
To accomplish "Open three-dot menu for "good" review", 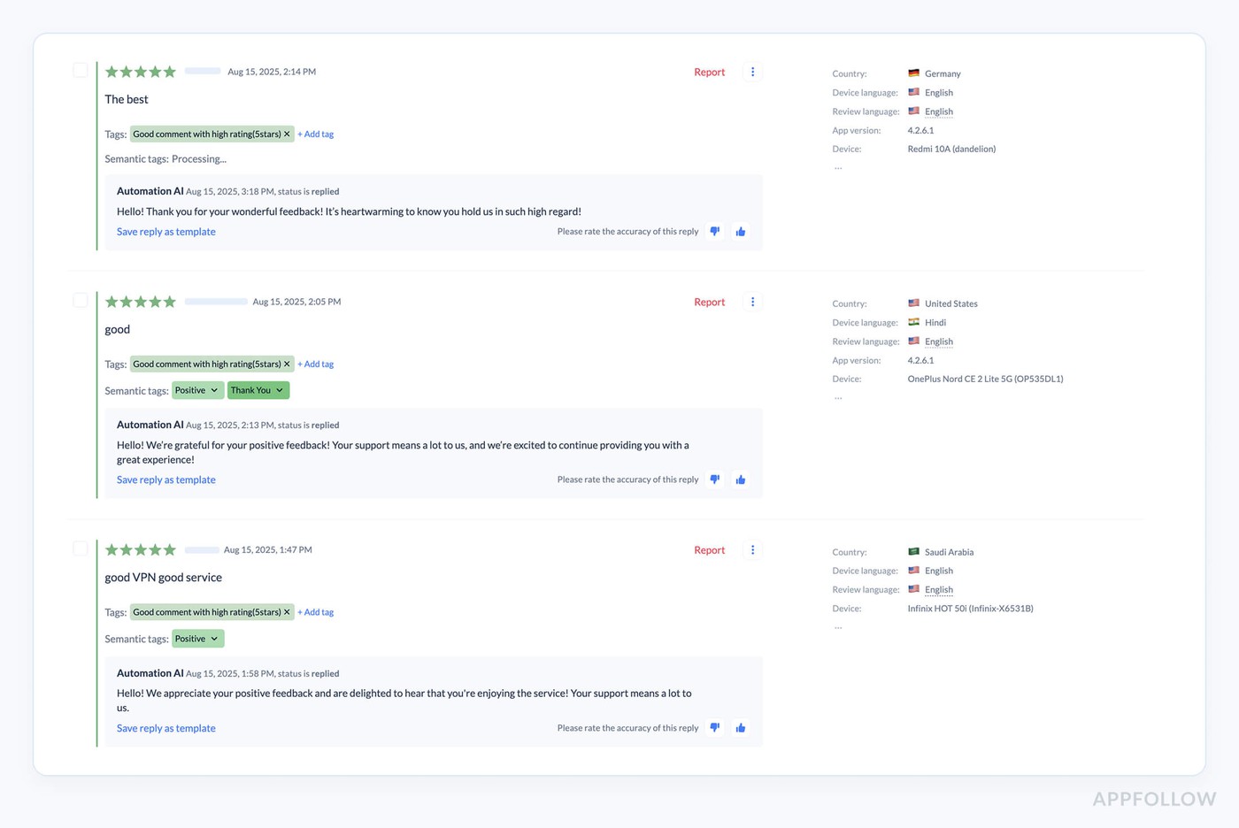I will (752, 303).
